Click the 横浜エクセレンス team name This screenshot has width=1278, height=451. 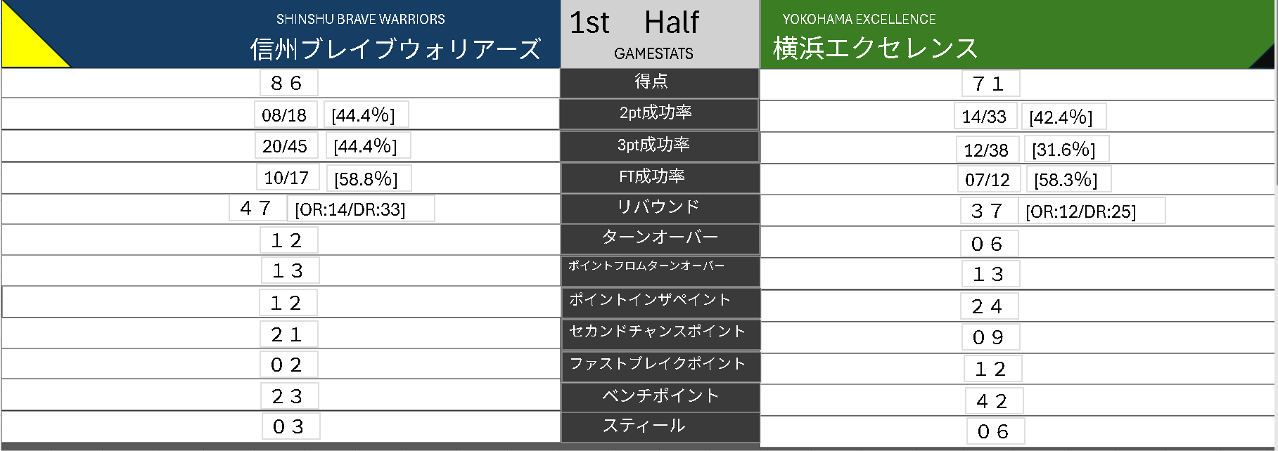coord(875,48)
